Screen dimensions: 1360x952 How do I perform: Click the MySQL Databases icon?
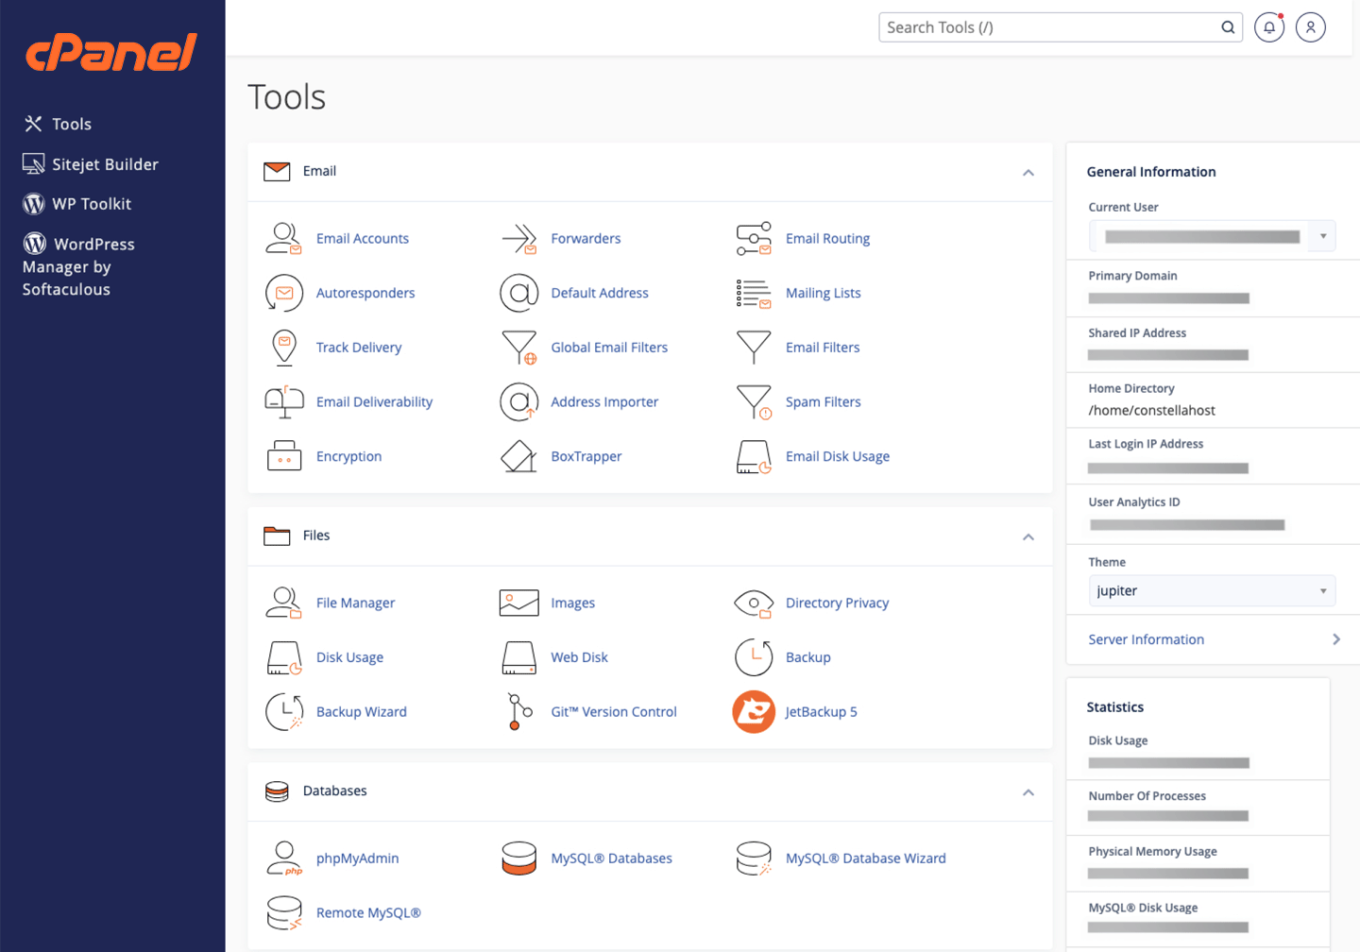[x=519, y=858]
